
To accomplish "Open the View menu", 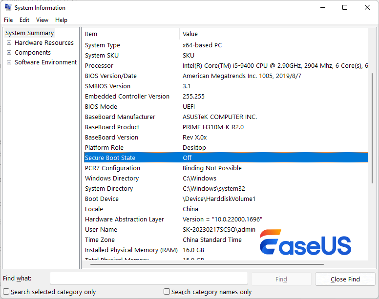I will tap(42, 20).
